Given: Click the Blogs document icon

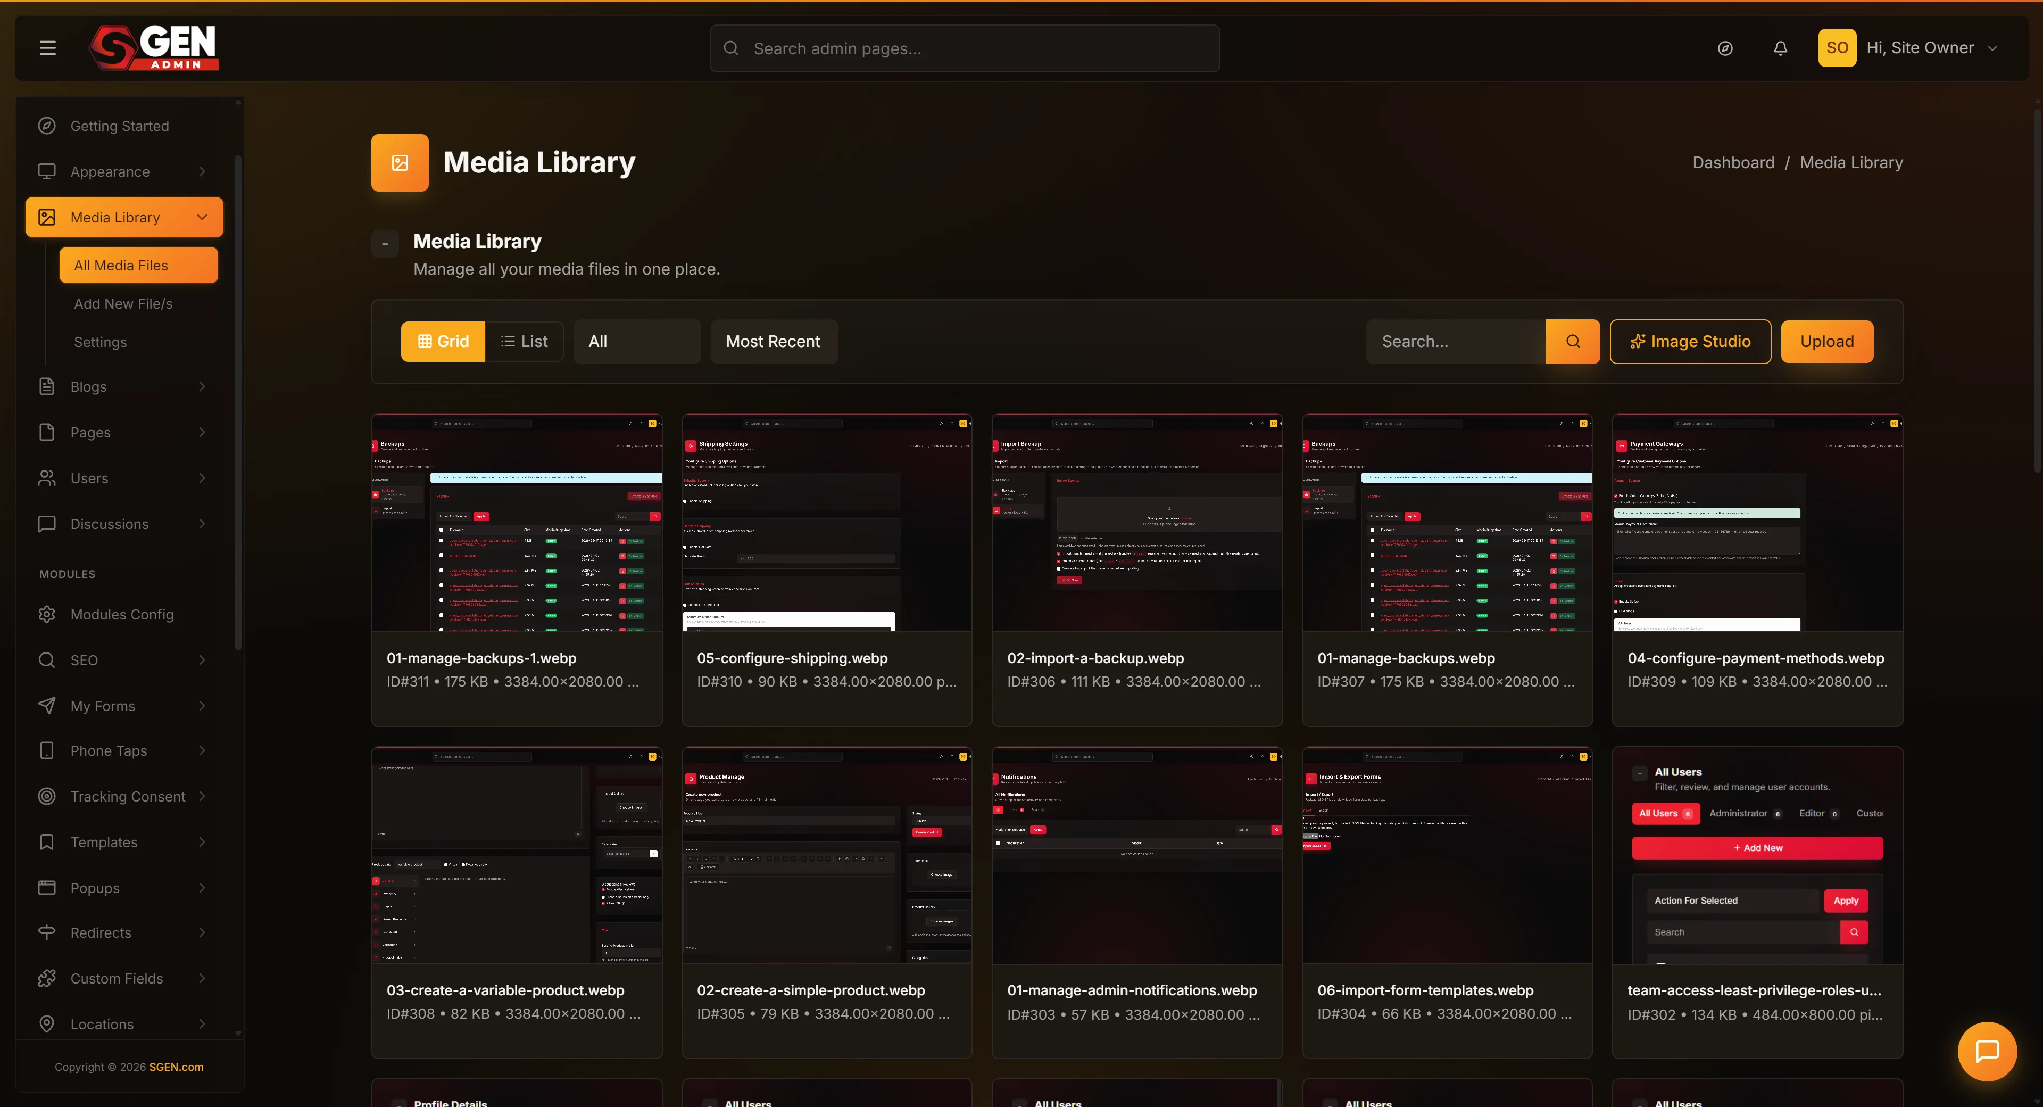Looking at the screenshot, I should (x=47, y=386).
